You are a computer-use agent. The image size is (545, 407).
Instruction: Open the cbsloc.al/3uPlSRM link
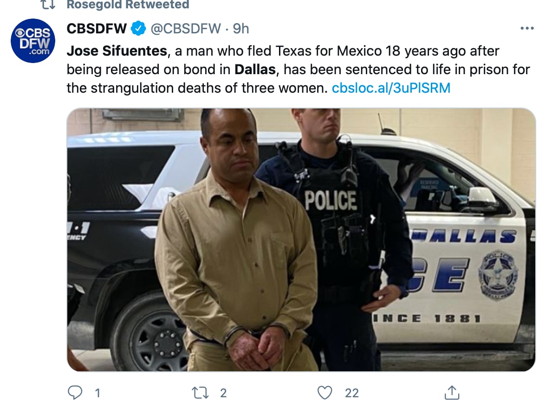391,88
